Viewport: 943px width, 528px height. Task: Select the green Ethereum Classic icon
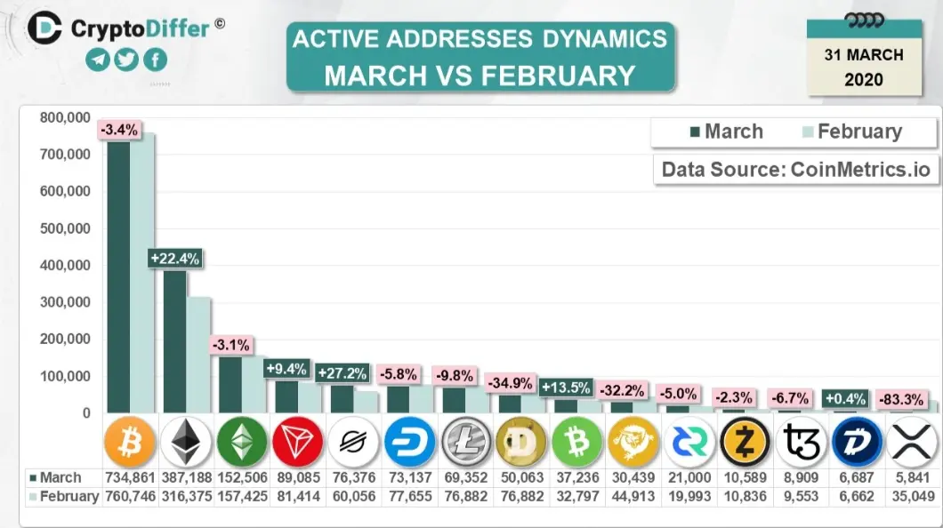click(242, 442)
